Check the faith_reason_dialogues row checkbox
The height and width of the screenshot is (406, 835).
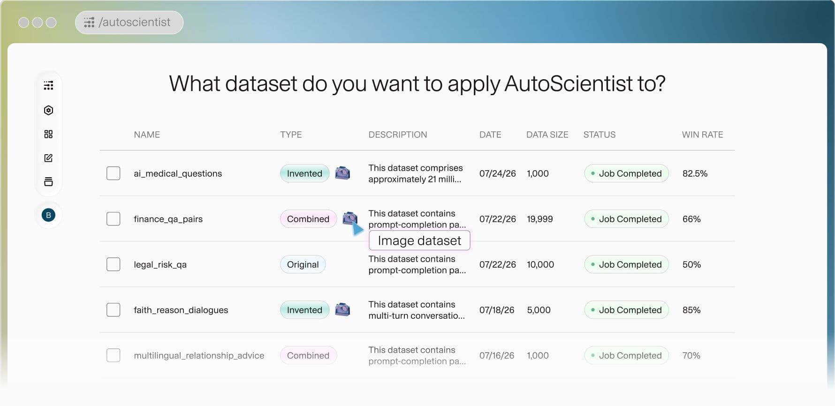tap(114, 310)
